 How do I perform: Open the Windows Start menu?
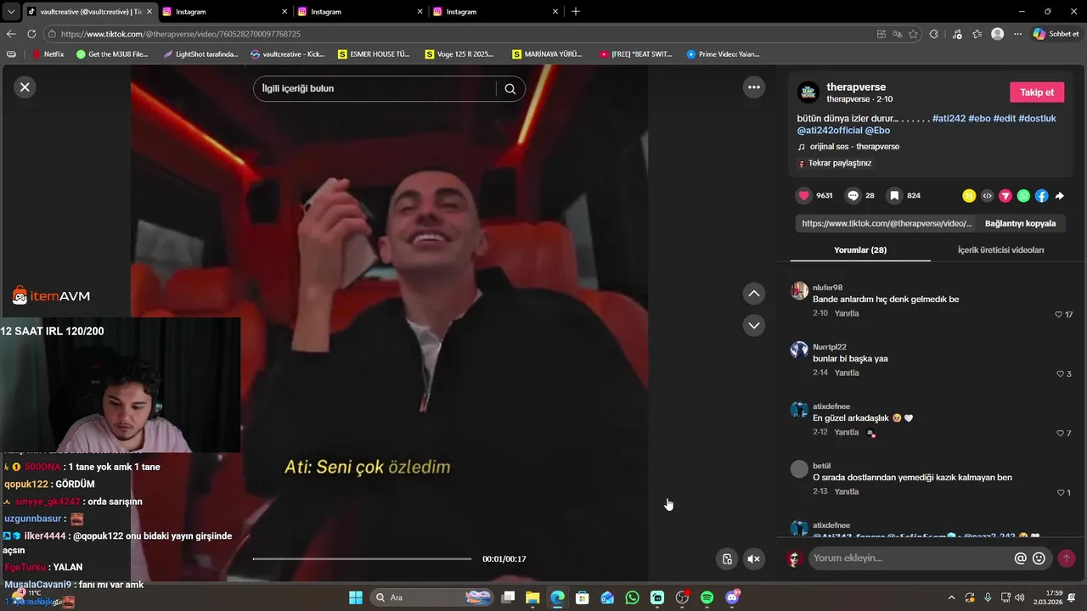355,597
